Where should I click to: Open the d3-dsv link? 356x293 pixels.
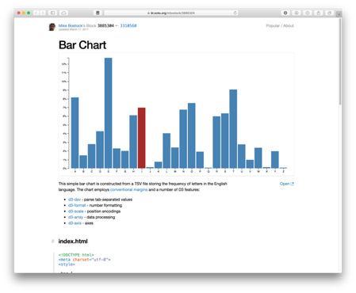point(75,200)
